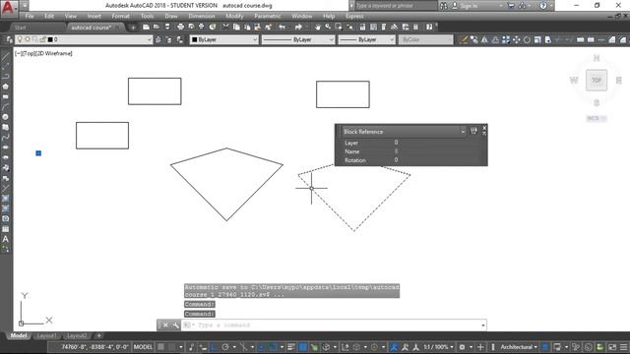This screenshot has width=630, height=354.
Task: Click the layer 0 black color swatch
Action: click(x=50, y=39)
